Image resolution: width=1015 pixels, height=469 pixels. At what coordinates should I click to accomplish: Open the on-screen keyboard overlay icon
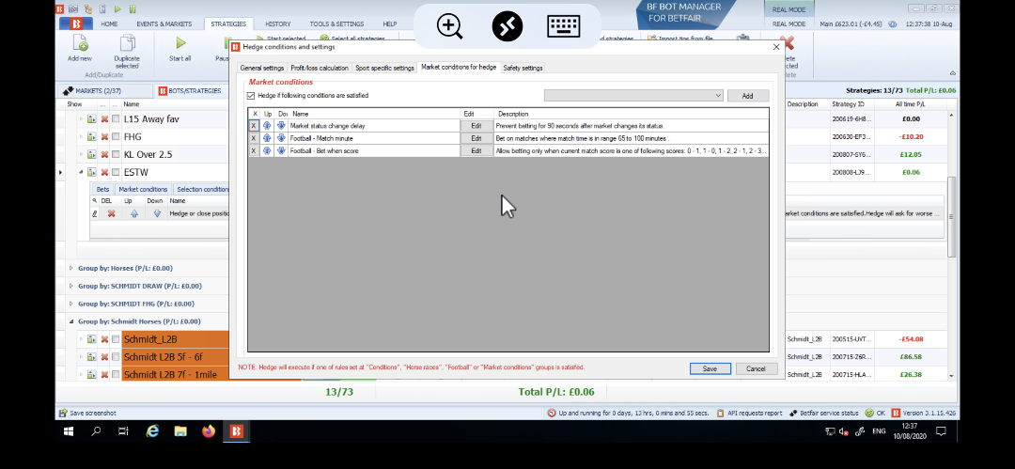coord(563,26)
